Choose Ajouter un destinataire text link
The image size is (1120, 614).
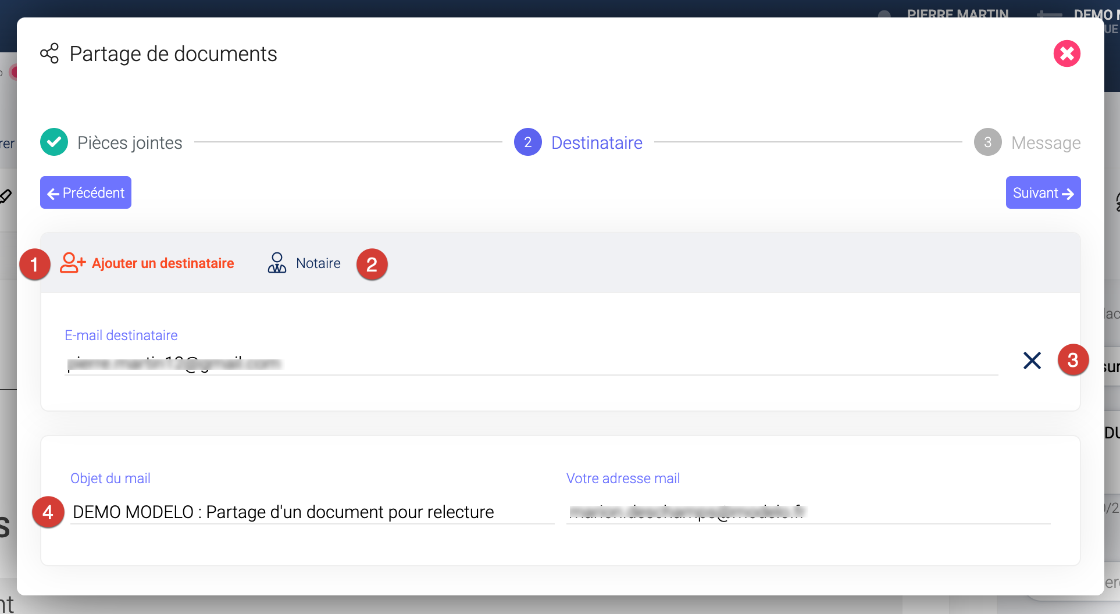pos(163,263)
